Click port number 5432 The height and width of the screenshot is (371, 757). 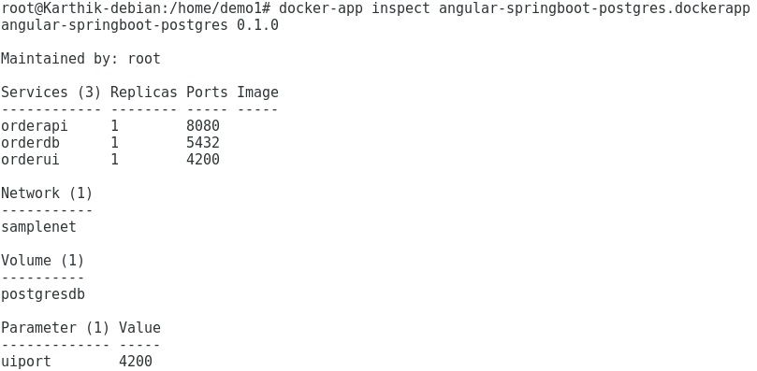coord(203,143)
